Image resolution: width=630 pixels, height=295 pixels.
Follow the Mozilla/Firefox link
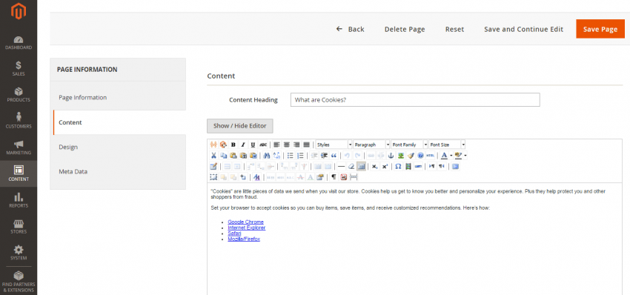[244, 239]
